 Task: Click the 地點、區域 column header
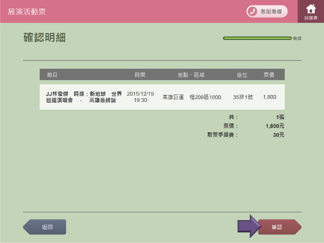pyautogui.click(x=191, y=75)
